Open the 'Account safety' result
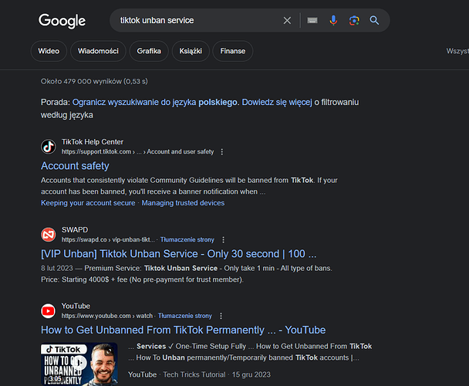The height and width of the screenshot is (386, 469). tap(75, 166)
